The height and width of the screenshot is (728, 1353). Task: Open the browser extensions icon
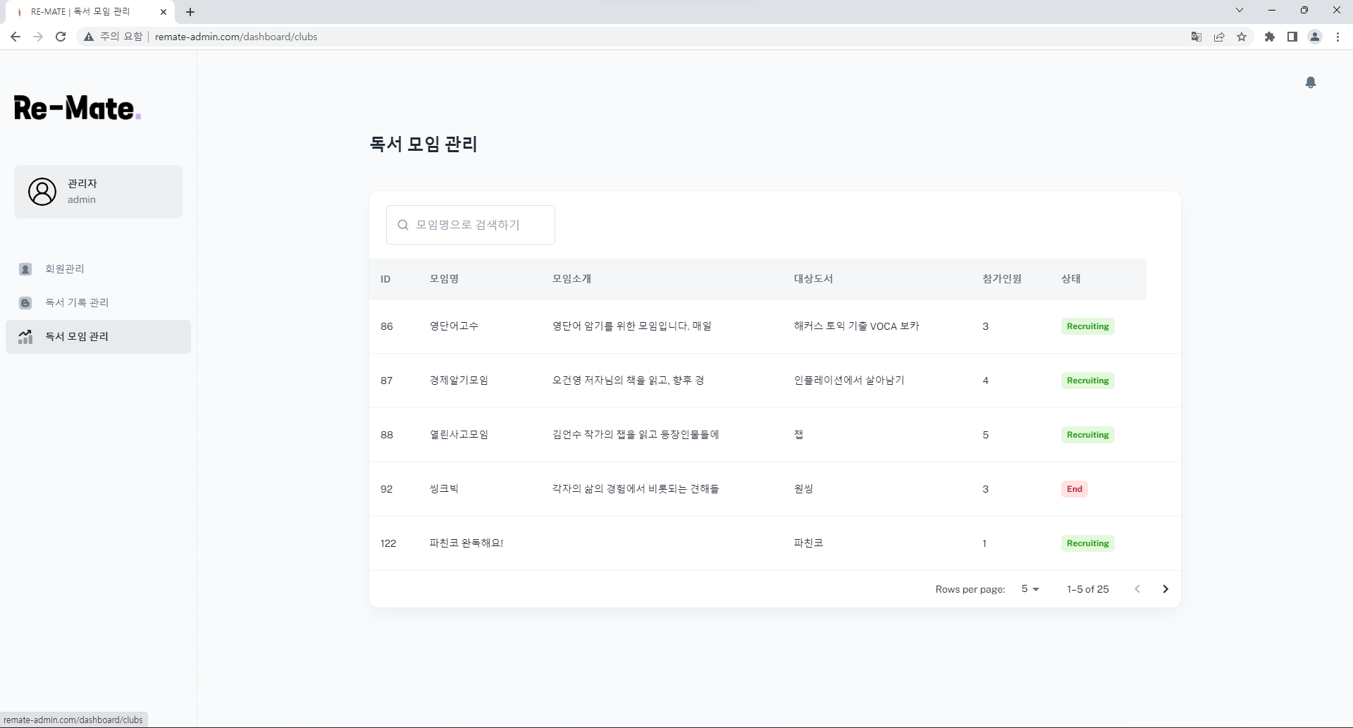(1269, 37)
